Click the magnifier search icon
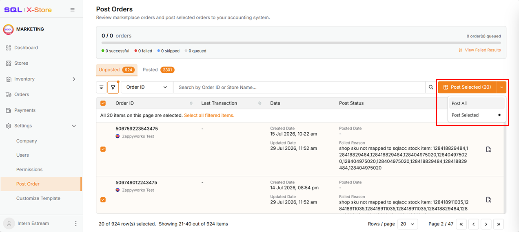This screenshot has width=519, height=232. point(431,87)
